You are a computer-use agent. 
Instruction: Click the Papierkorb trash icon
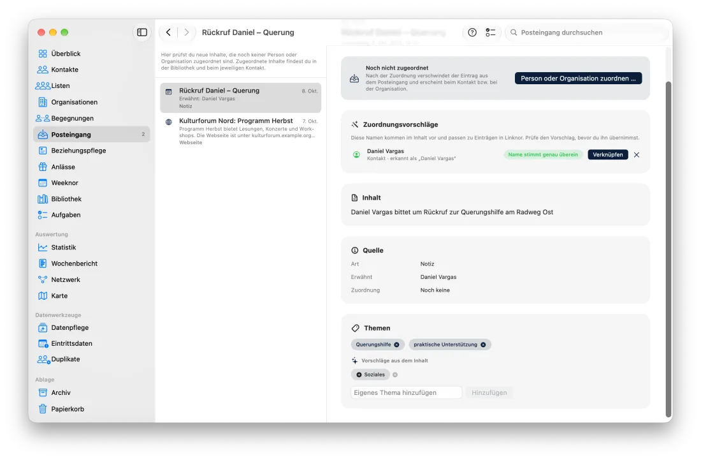pos(43,408)
